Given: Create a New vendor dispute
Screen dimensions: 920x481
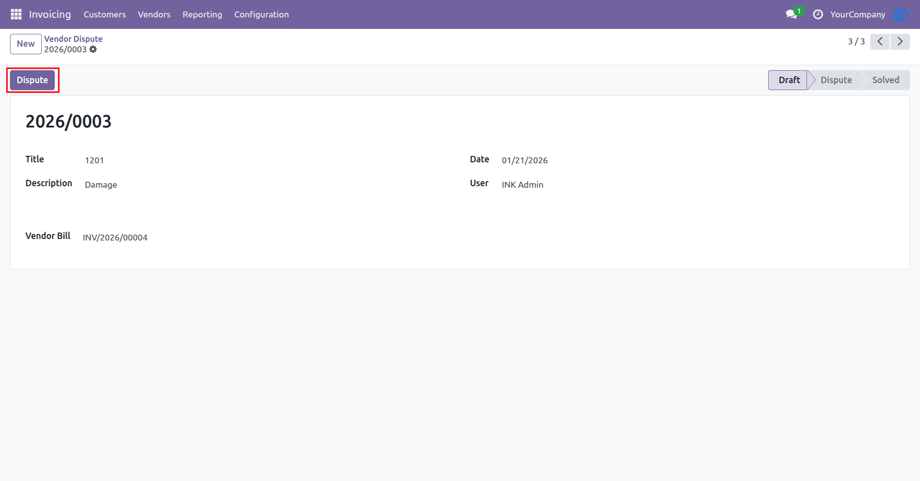Looking at the screenshot, I should coord(26,44).
